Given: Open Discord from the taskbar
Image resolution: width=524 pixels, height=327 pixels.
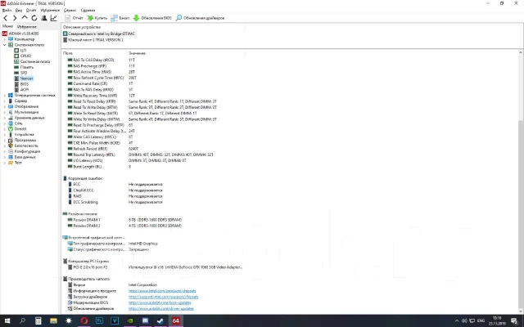Looking at the screenshot, I should (x=145, y=320).
